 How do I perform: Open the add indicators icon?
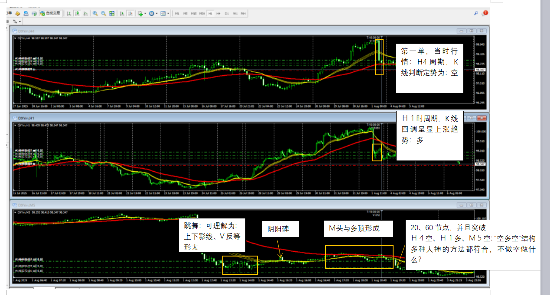click(x=140, y=13)
